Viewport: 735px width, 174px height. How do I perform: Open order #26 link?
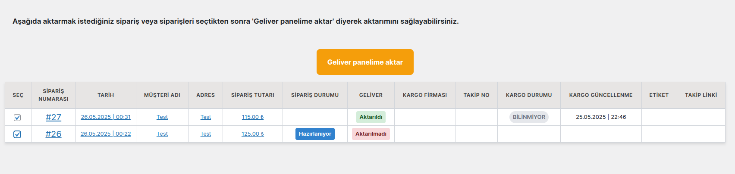[53, 134]
